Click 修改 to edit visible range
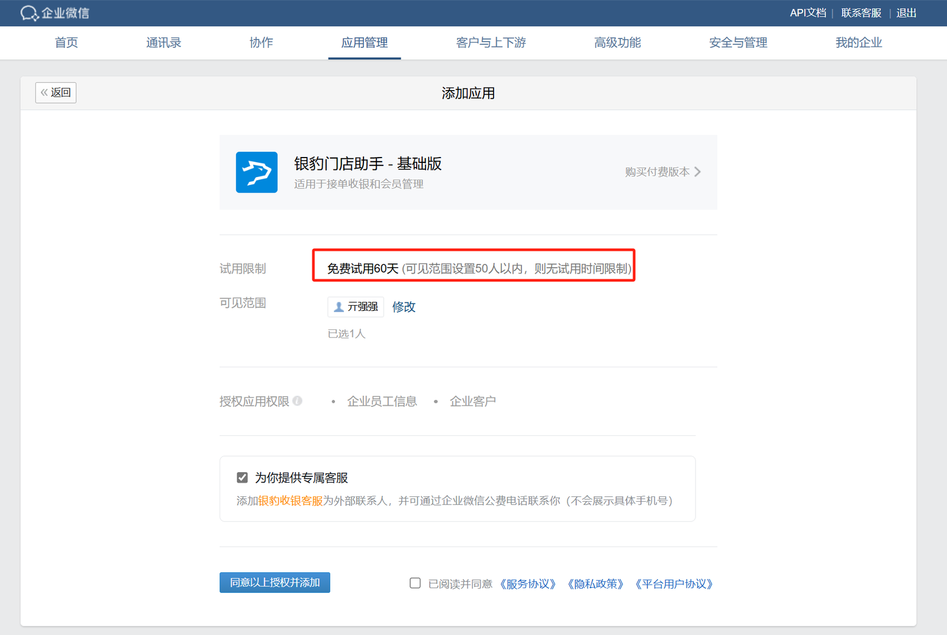Image resolution: width=947 pixels, height=635 pixels. [404, 307]
